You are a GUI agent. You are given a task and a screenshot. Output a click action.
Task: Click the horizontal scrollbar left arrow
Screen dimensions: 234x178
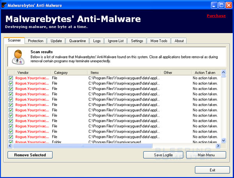[x=10, y=146]
